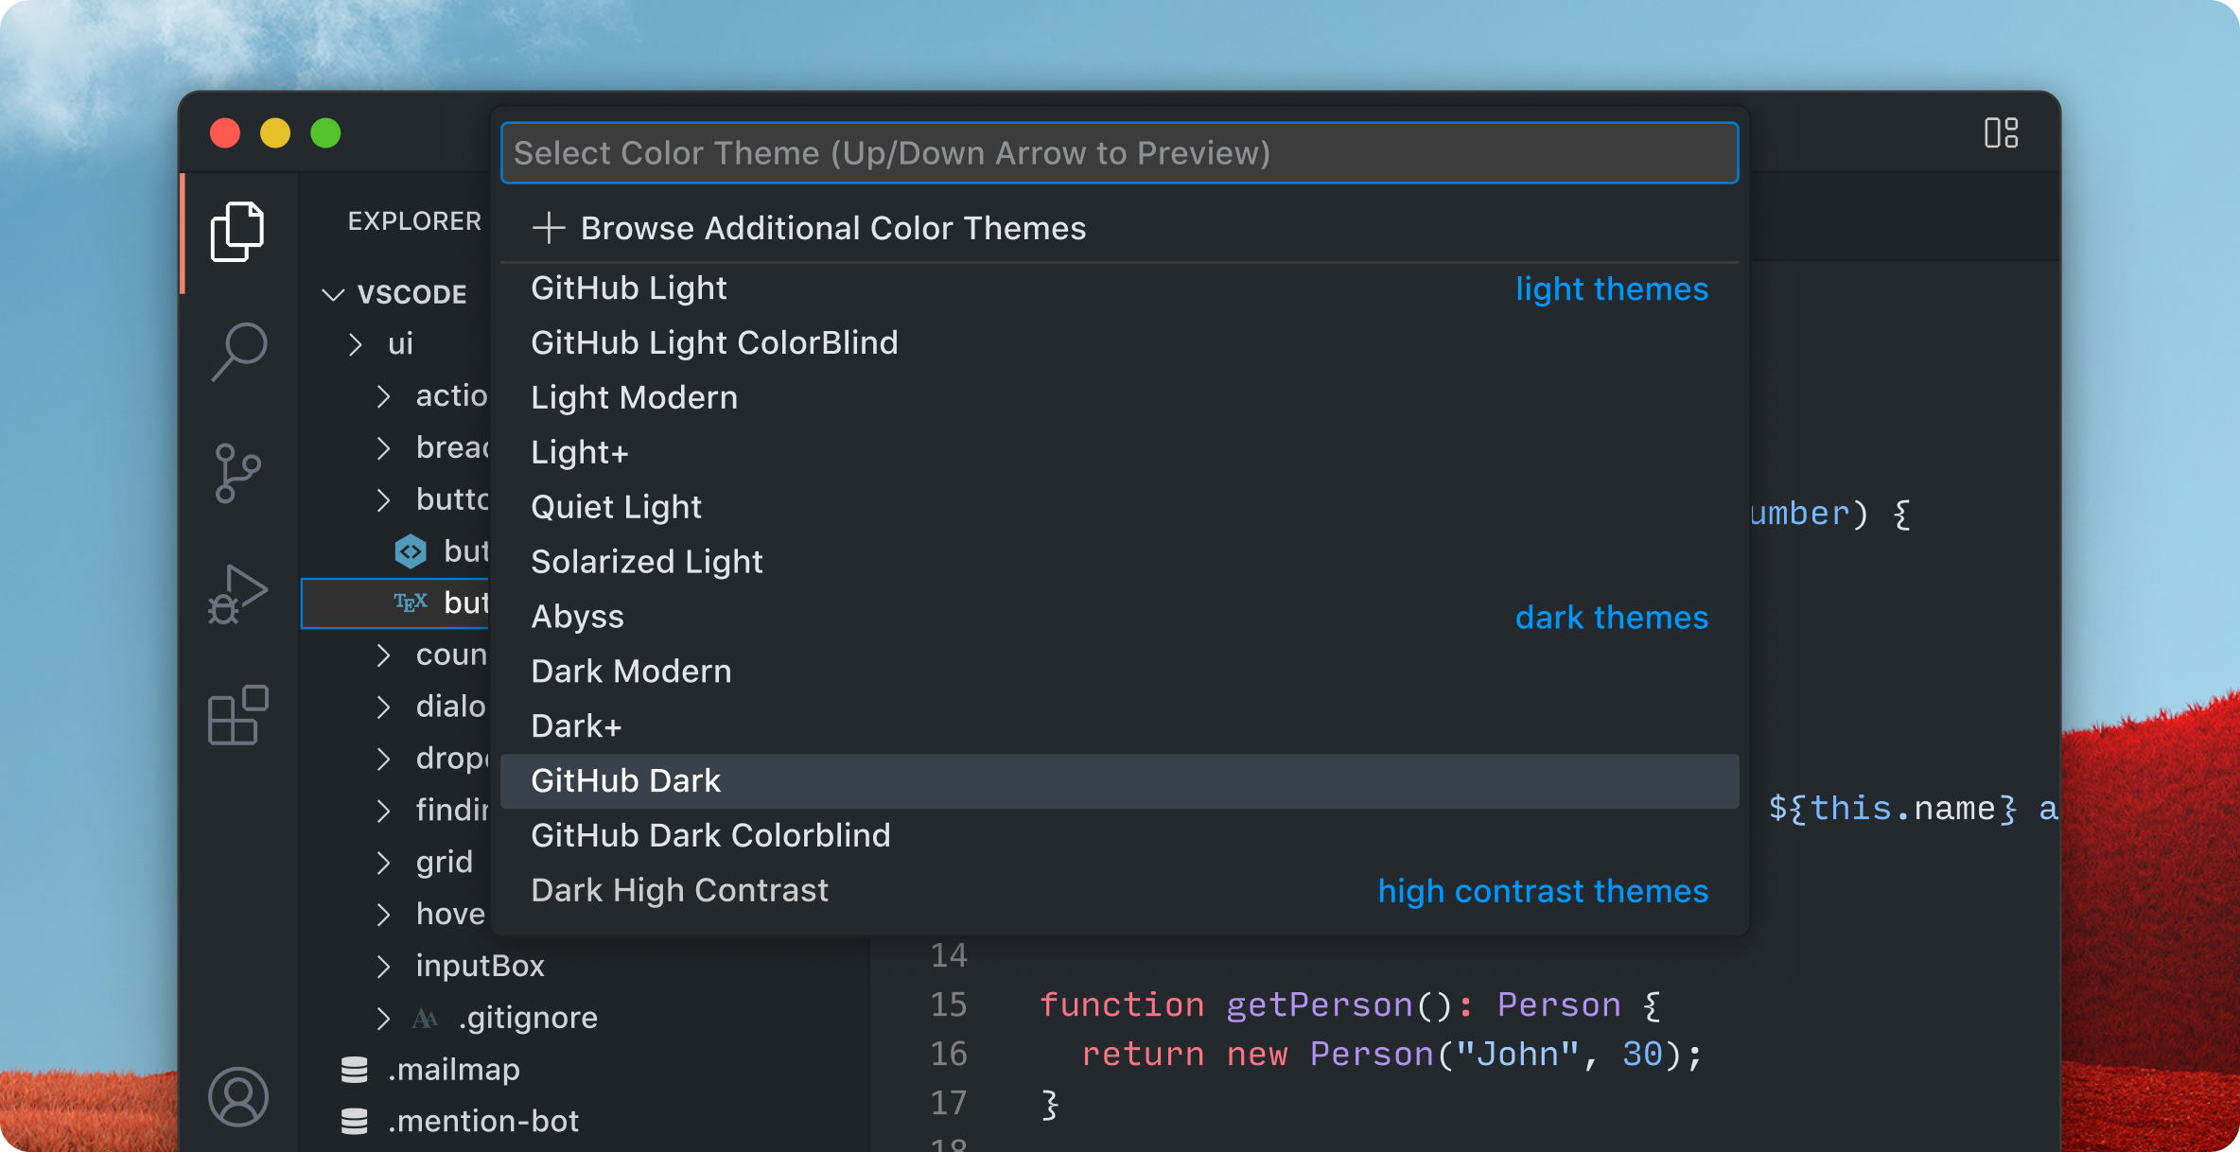2240x1152 pixels.
Task: Open the Source Control view icon
Action: point(237,473)
